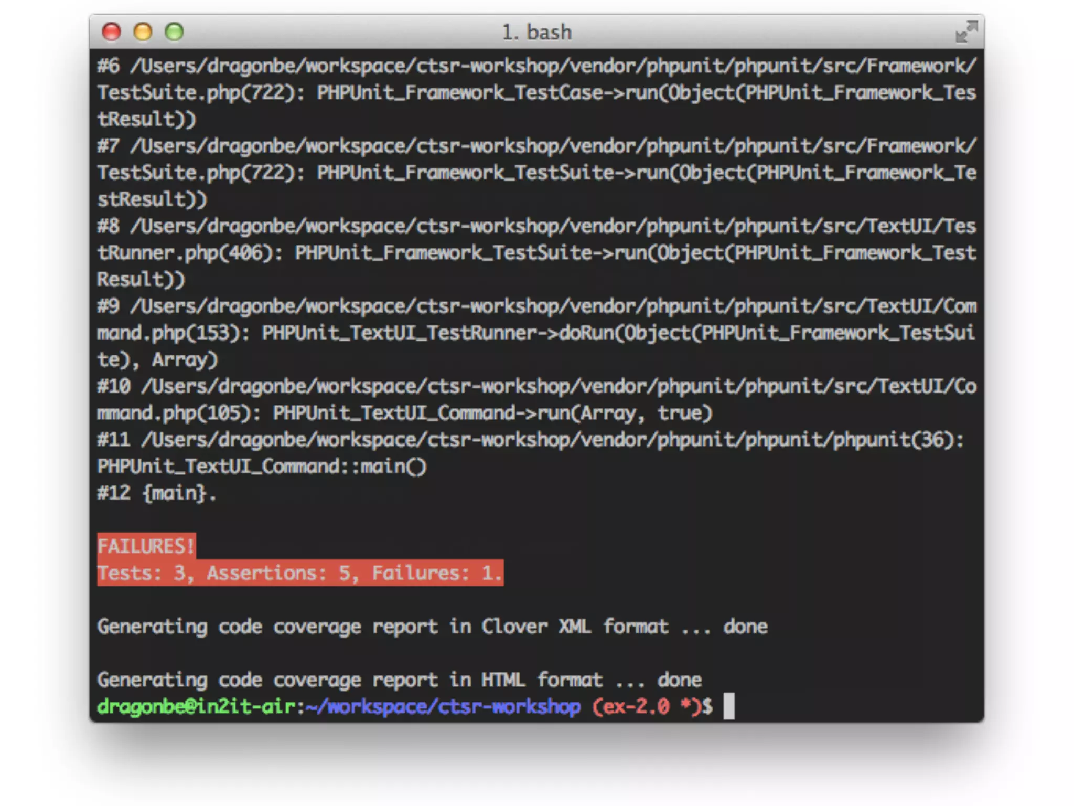1074x806 pixels.
Task: Click the 'phpunit(36):' text in frame #11
Action: point(898,440)
